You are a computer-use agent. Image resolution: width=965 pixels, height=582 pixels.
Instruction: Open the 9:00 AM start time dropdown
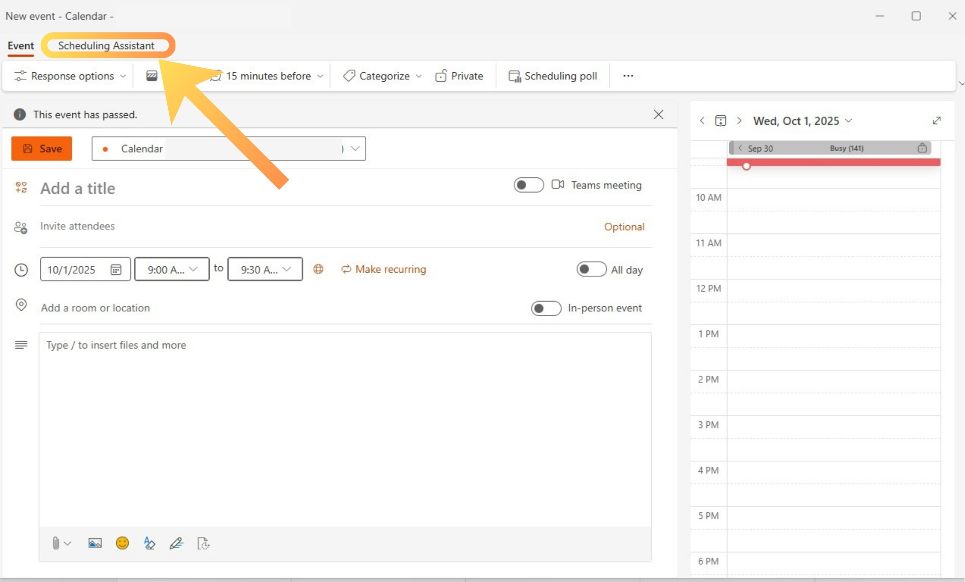click(172, 269)
